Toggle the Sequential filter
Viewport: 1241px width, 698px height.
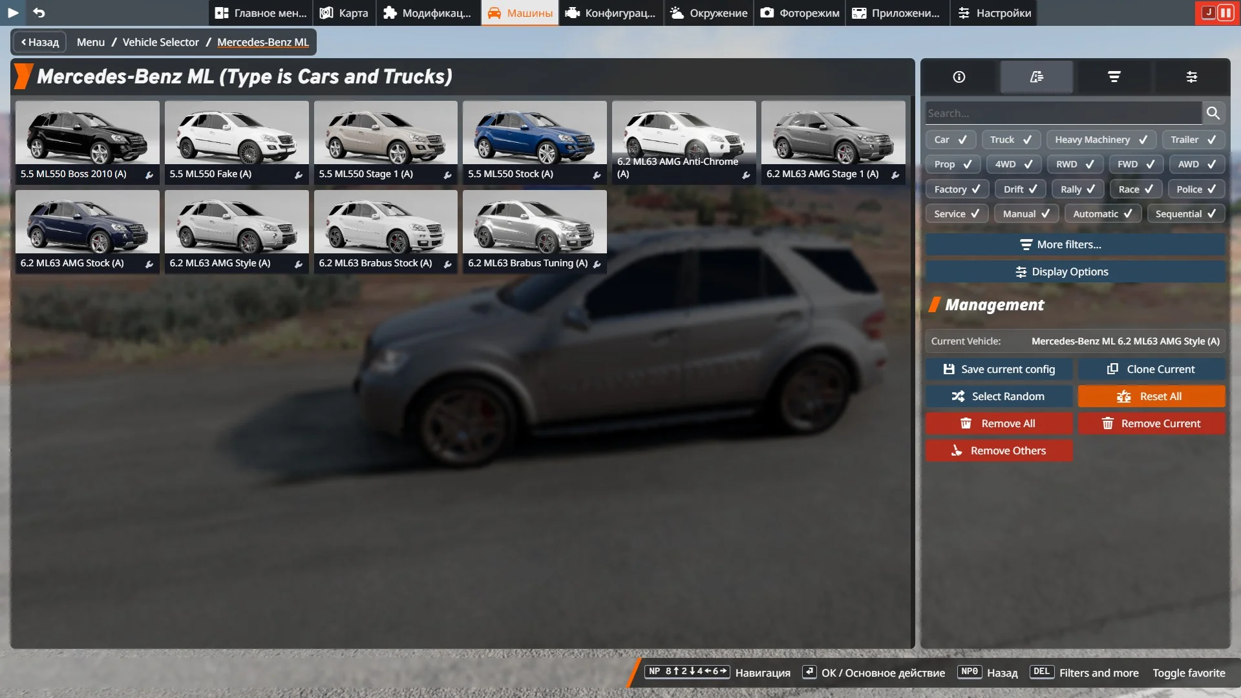[x=1185, y=214]
